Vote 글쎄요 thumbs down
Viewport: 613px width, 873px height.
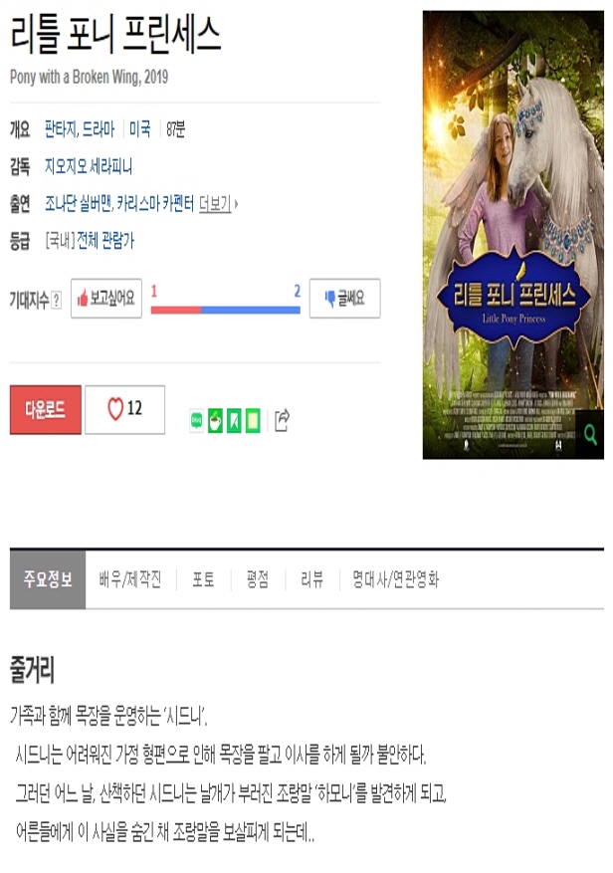pos(344,299)
